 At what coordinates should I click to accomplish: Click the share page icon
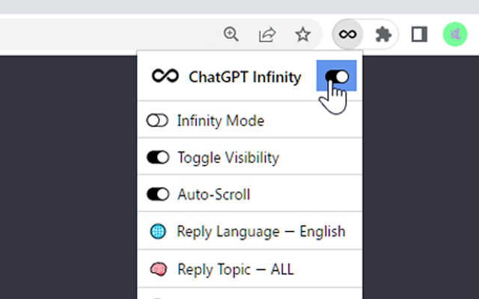tap(267, 34)
